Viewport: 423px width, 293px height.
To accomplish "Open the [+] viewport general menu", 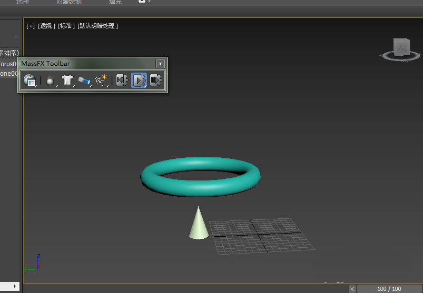I will [x=31, y=26].
